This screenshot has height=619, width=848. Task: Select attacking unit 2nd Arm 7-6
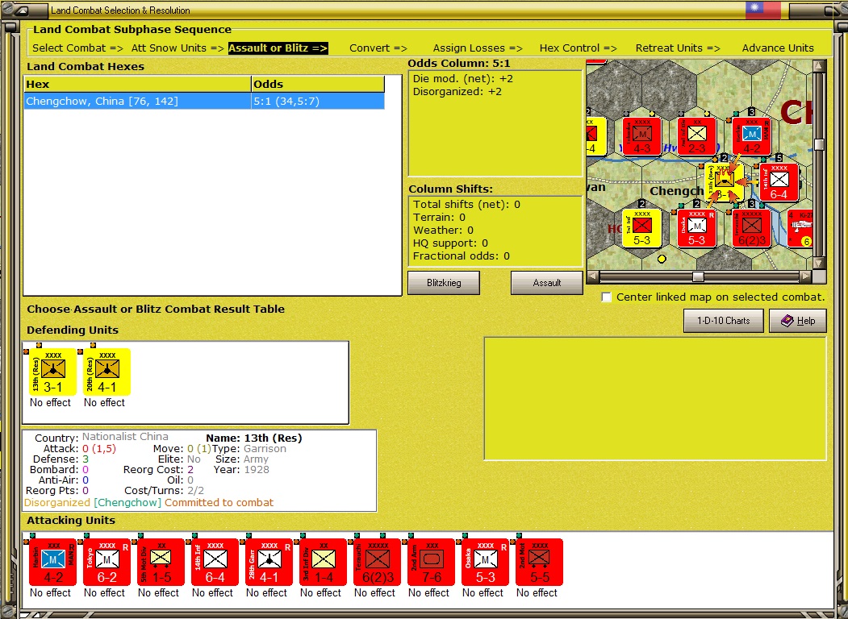pos(431,563)
